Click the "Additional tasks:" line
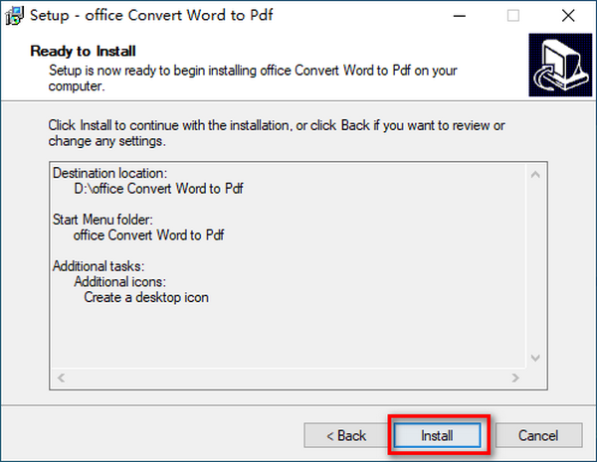This screenshot has width=597, height=462. point(99,266)
